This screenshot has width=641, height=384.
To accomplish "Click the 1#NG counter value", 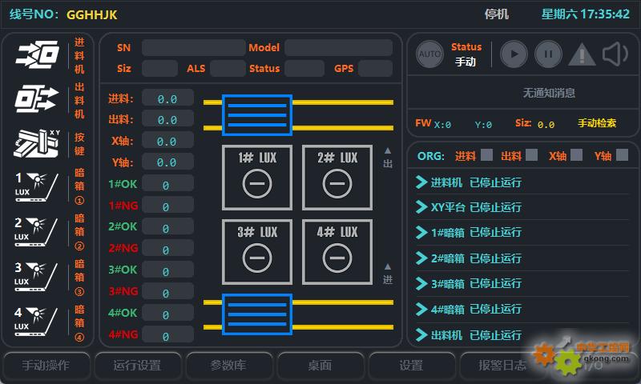I will click(x=167, y=206).
